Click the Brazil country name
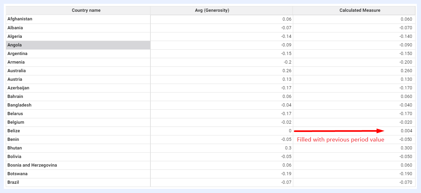 (13, 182)
